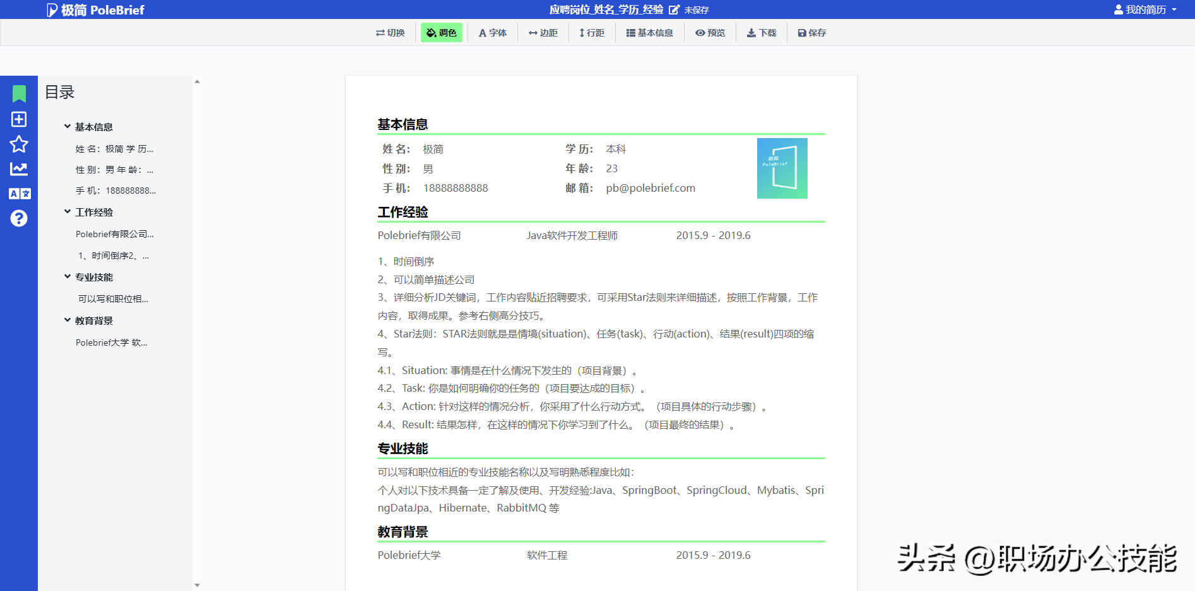The image size is (1195, 591).
Task: Open the 预览 preview mode
Action: (x=710, y=32)
